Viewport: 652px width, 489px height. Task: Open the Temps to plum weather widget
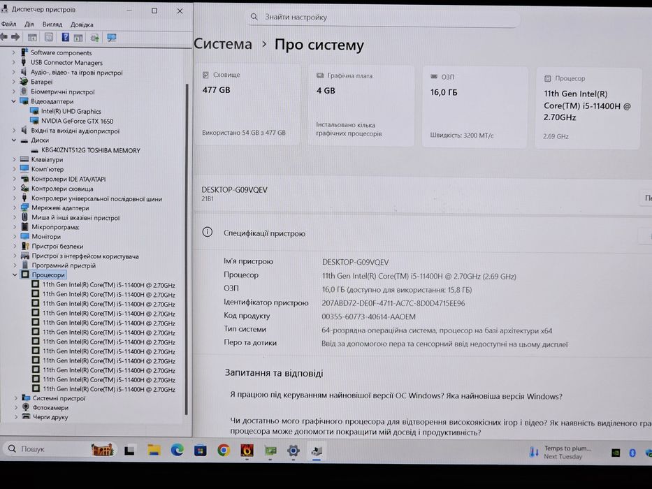560,452
